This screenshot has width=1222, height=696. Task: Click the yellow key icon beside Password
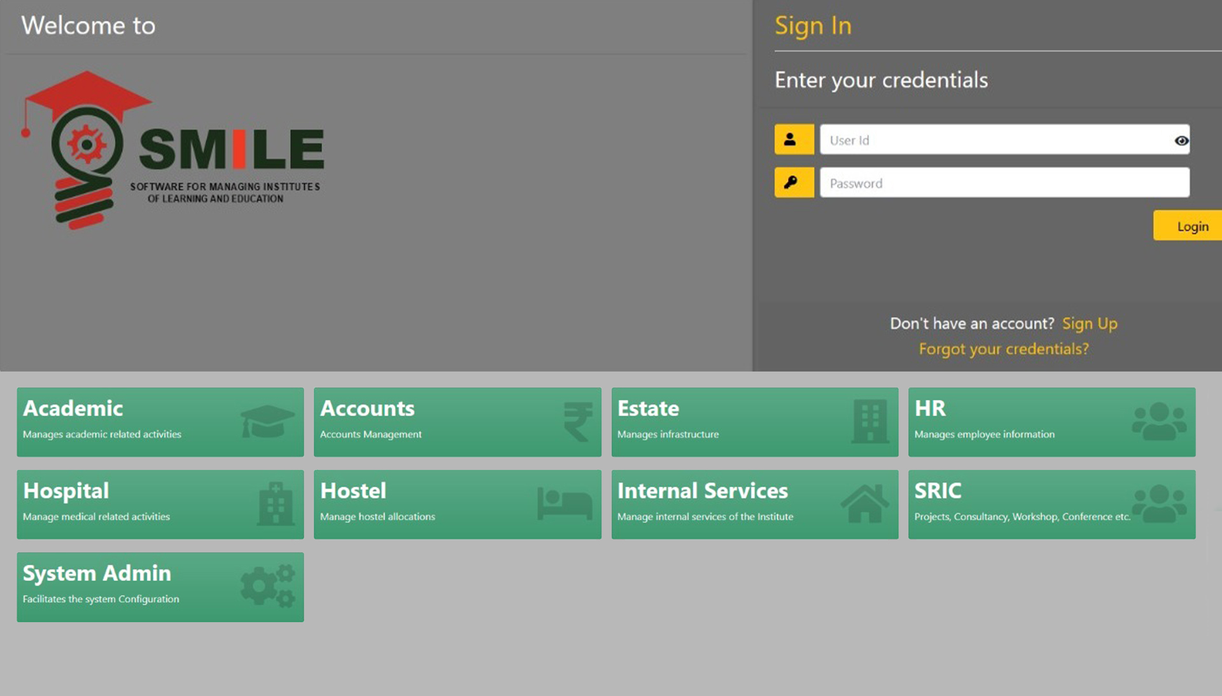click(x=794, y=183)
